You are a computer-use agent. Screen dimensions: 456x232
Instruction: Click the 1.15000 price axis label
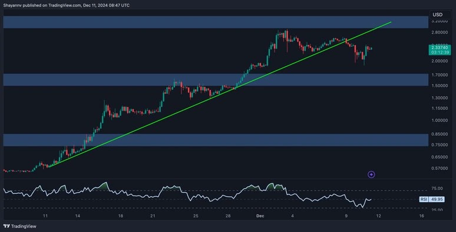pos(439,108)
